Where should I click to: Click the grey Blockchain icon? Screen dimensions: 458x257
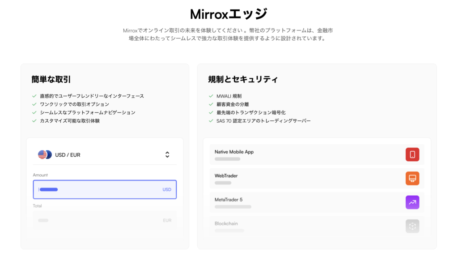412,226
